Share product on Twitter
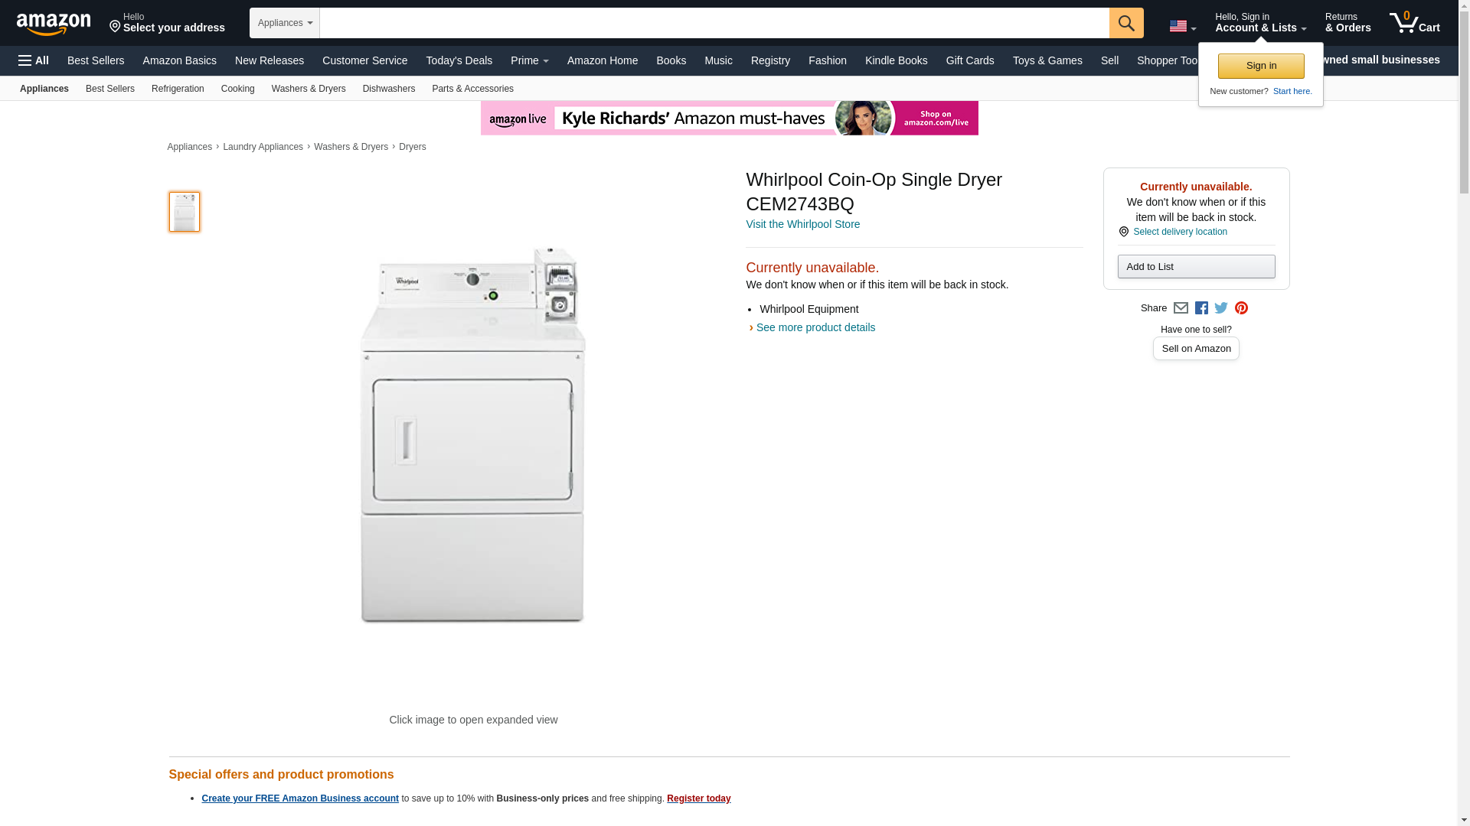Screen dimensions: 1470x826 coord(1221,308)
